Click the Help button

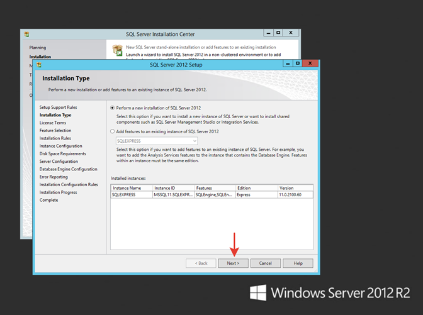tap(298, 263)
